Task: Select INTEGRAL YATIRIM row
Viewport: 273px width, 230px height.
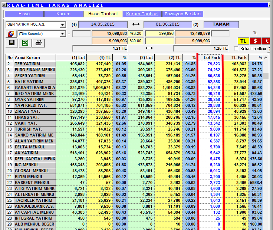Action: click(134, 218)
